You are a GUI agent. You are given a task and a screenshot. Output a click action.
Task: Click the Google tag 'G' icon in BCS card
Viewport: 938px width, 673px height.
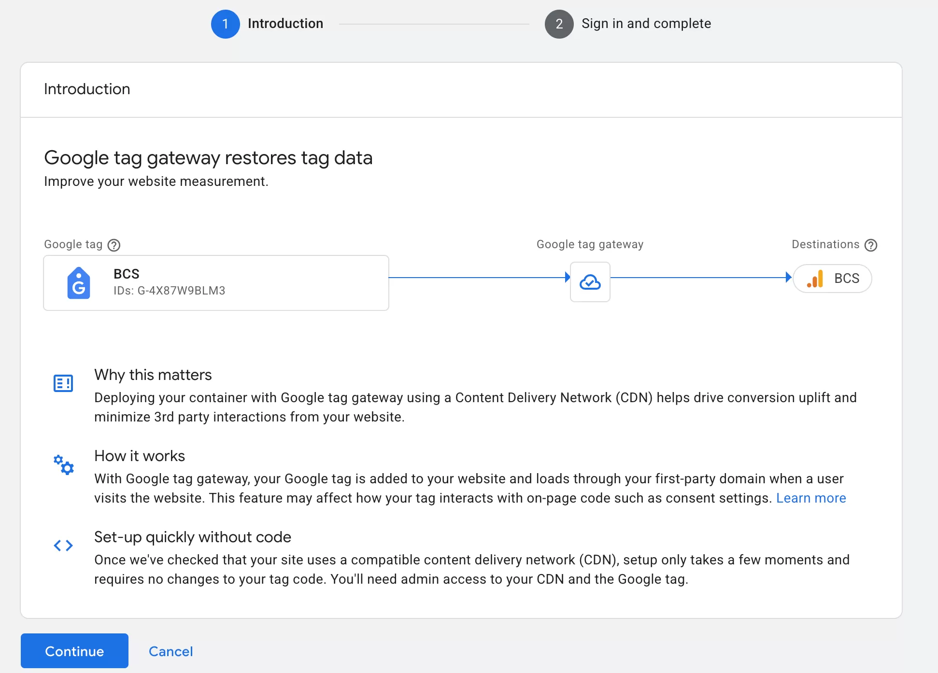[78, 283]
